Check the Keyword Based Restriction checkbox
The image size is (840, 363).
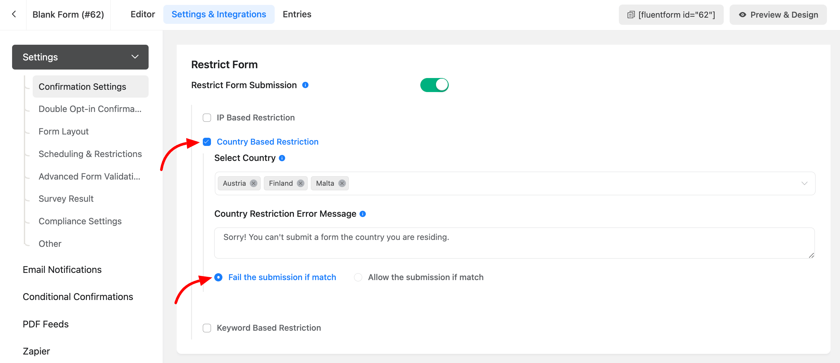click(207, 328)
